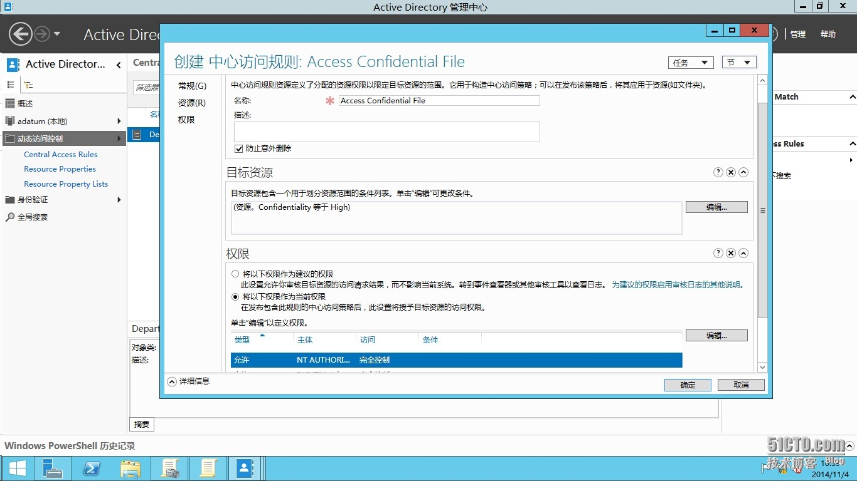This screenshot has width=857, height=481.
Task: Expand 动态访问控制 submenu arrow
Action: (x=119, y=138)
